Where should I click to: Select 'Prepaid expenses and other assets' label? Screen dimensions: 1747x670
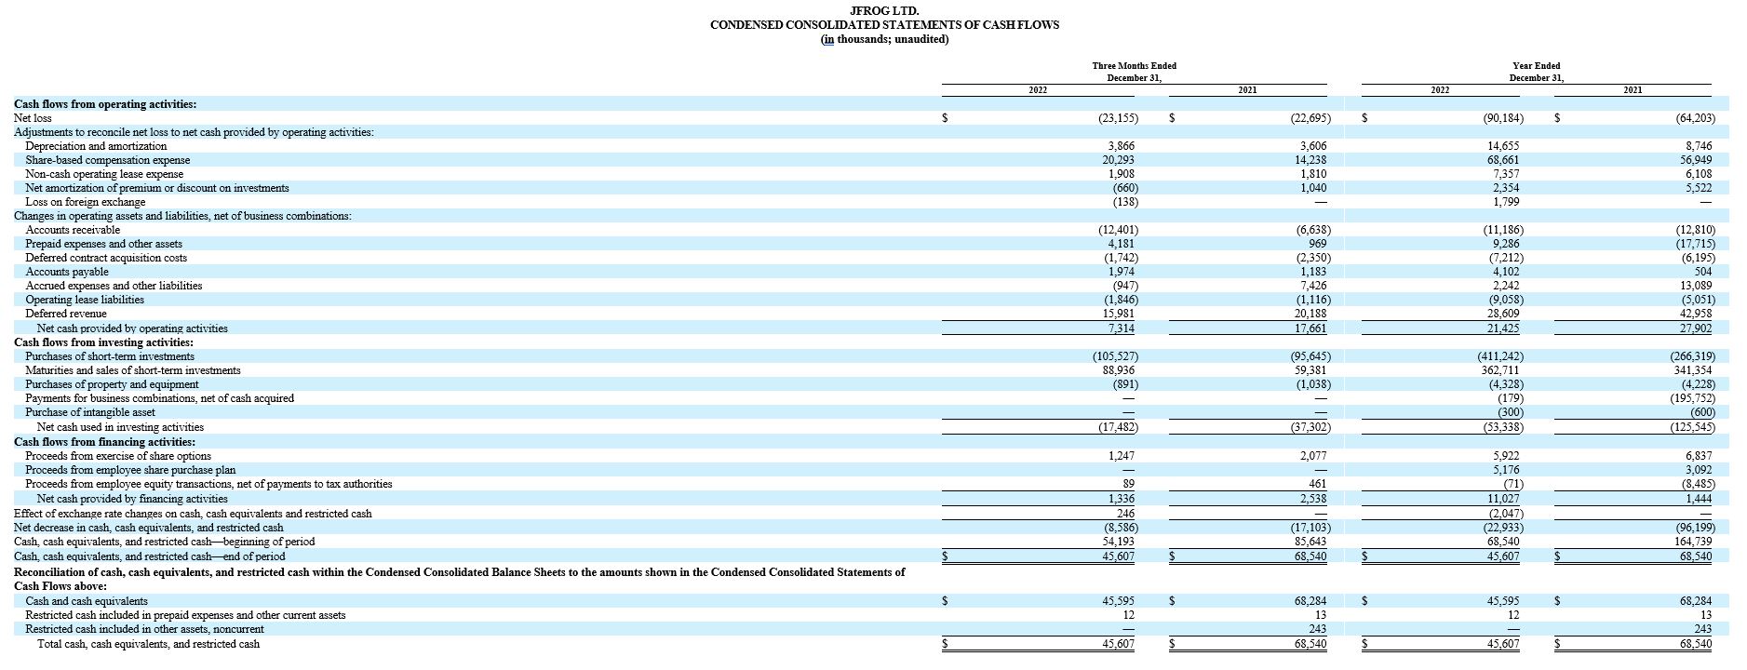tap(103, 244)
